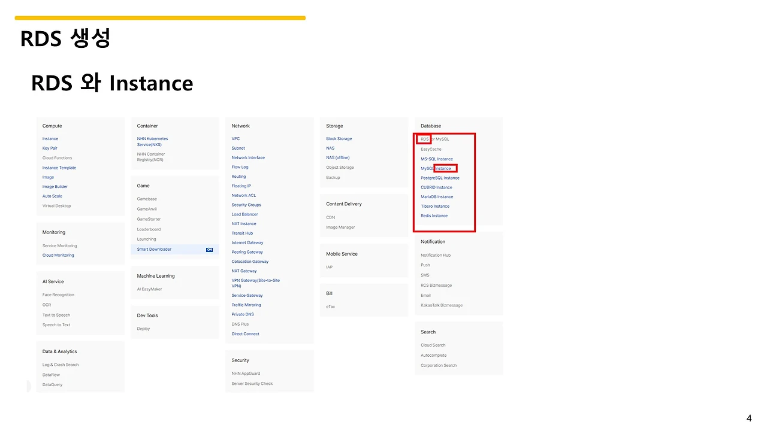Open the Image Builder service
This screenshot has width=767, height=431.
[x=55, y=187]
